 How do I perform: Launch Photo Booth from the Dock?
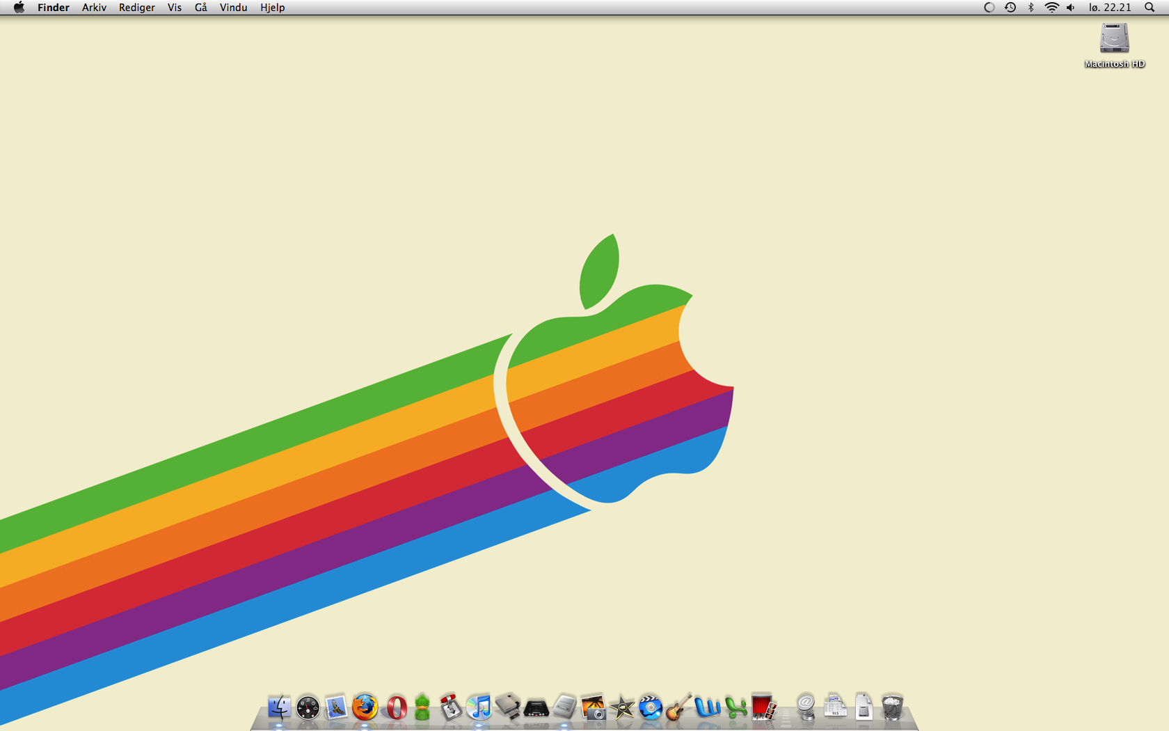(x=764, y=707)
